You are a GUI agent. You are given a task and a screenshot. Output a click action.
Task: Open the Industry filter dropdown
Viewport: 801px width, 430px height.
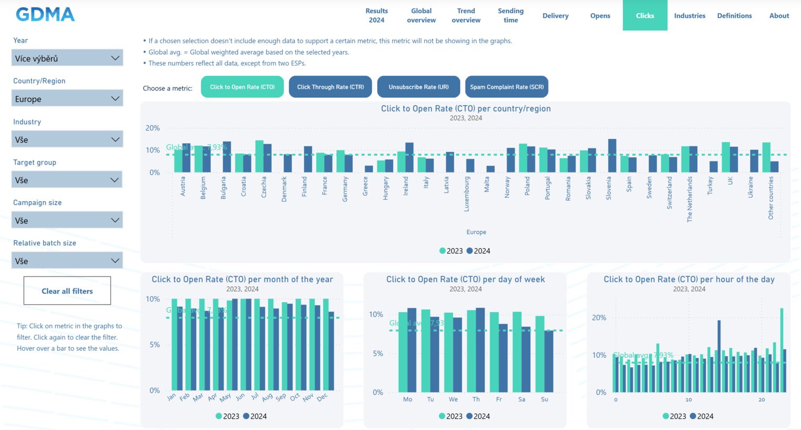(x=67, y=139)
